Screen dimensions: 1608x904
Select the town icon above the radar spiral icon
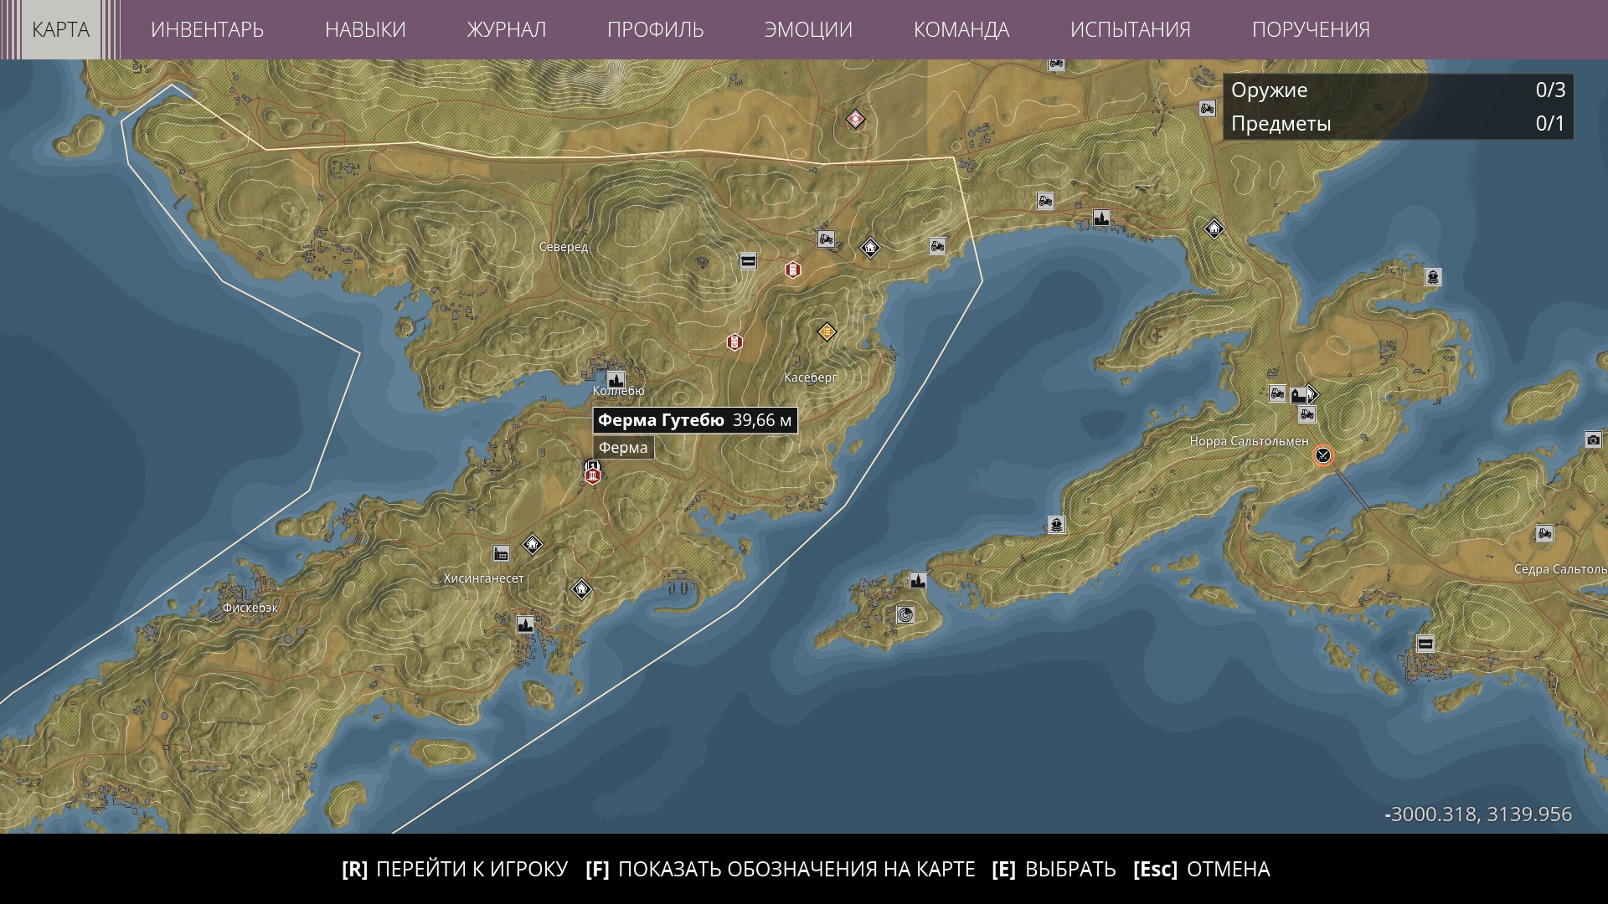coord(918,580)
